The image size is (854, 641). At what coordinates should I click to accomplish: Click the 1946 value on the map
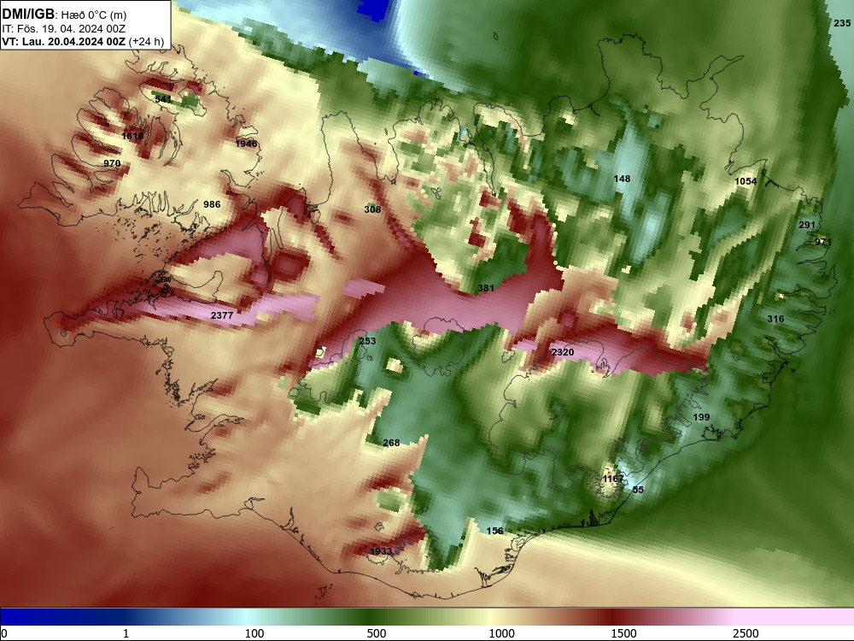(x=246, y=144)
